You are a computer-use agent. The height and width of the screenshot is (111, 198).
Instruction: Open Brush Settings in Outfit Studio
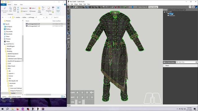pos(153,7)
